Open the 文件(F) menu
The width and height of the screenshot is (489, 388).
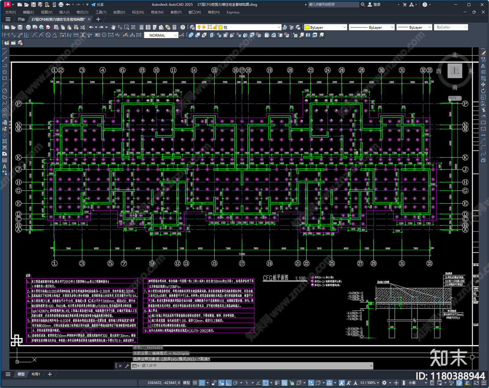pyautogui.click(x=10, y=12)
